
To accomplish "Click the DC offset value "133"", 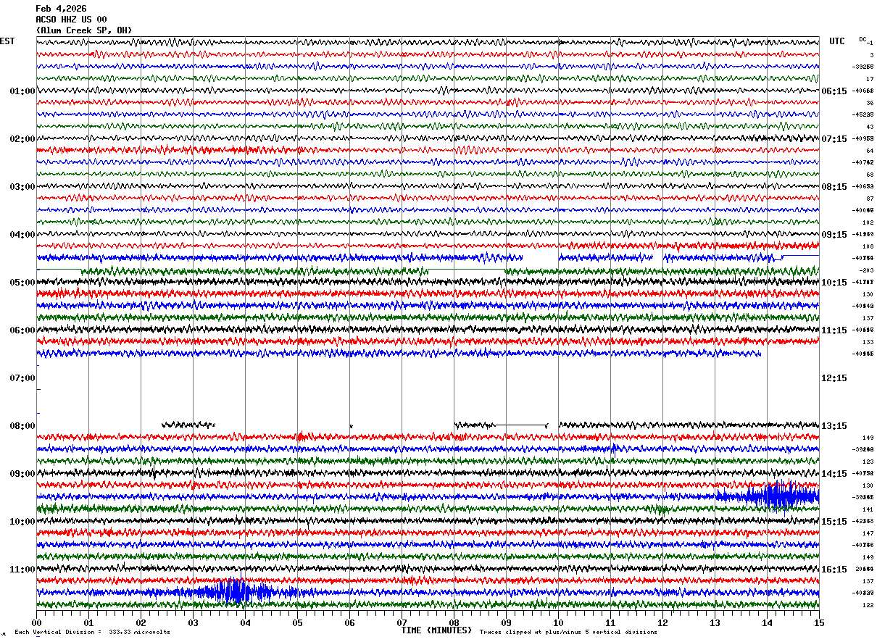I will [x=868, y=342].
